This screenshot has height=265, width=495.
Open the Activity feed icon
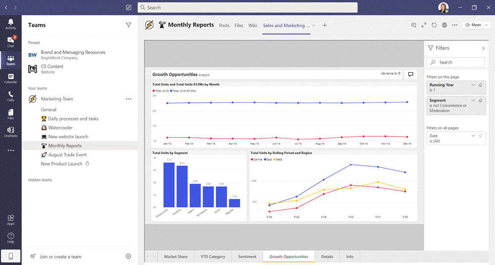[x=10, y=24]
